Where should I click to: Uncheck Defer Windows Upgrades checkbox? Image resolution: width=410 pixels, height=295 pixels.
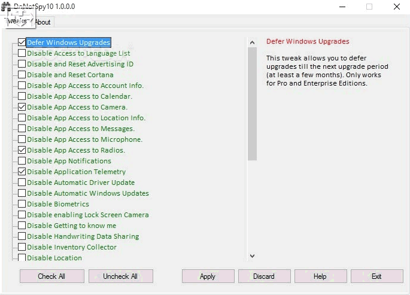22,42
